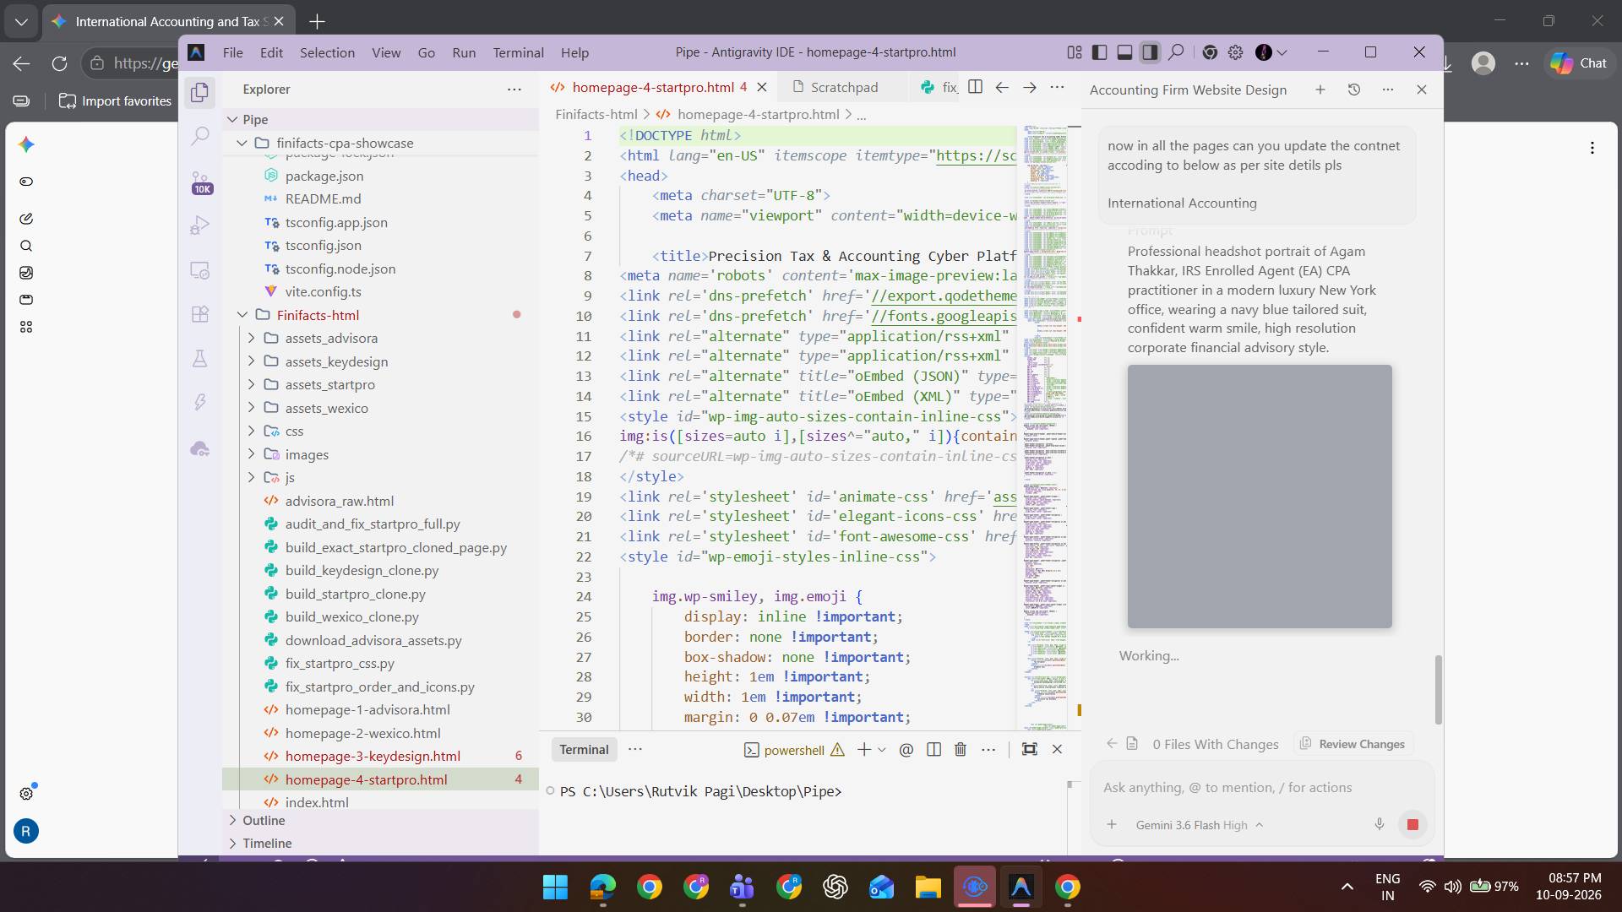Open the Gemini 3.6 Flash model dropdown
The width and height of the screenshot is (1622, 912).
point(1200,825)
